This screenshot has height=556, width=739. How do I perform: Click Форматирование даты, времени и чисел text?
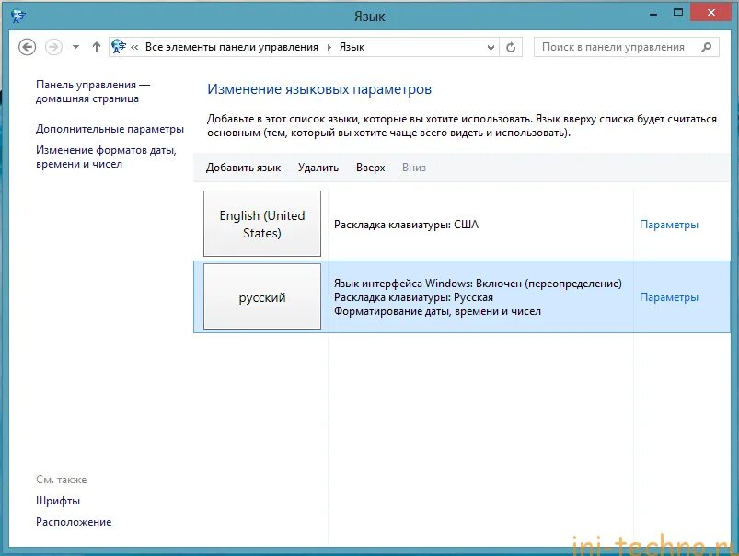pyautogui.click(x=437, y=311)
